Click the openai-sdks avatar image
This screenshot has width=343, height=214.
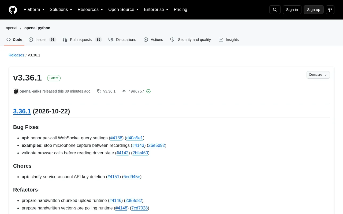click(x=16, y=91)
